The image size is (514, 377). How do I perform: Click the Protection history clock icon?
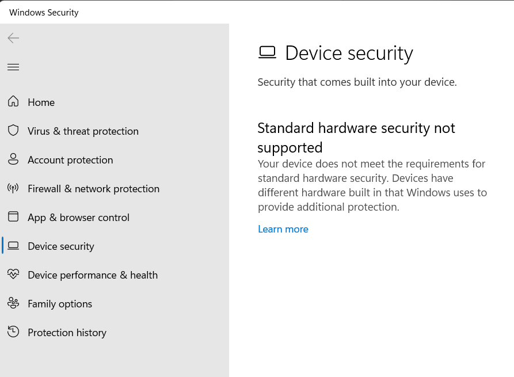click(x=13, y=332)
